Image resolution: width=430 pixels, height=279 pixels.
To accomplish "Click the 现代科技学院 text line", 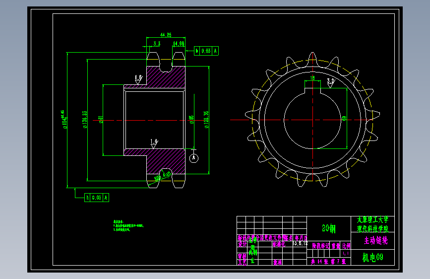I will (372, 228).
